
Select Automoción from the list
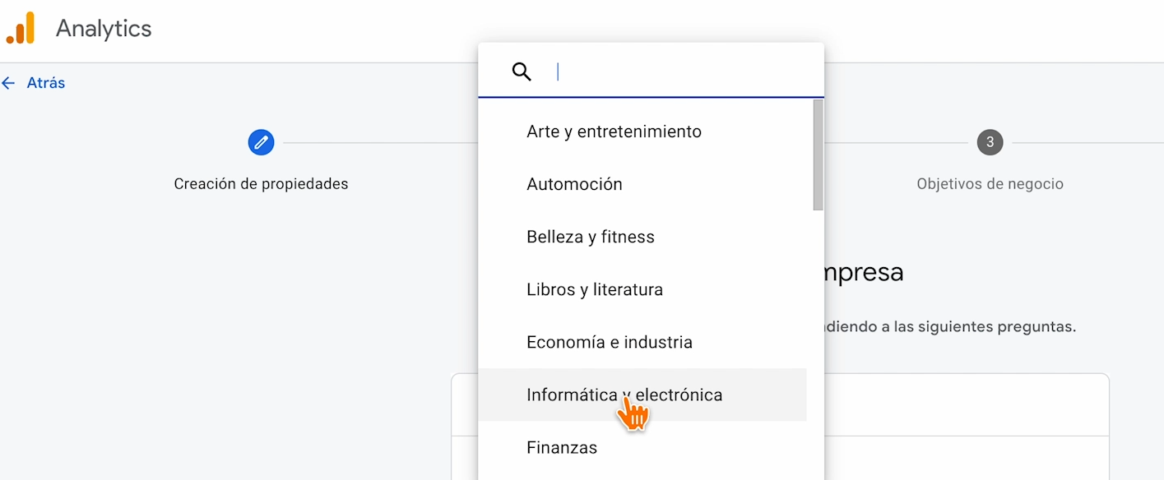coord(574,184)
